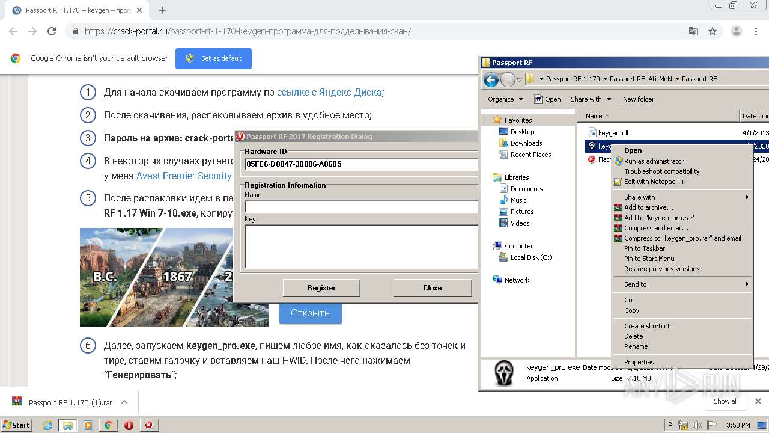The image size is (769, 433).
Task: Open the Yandex Disk download link
Action: (329, 92)
